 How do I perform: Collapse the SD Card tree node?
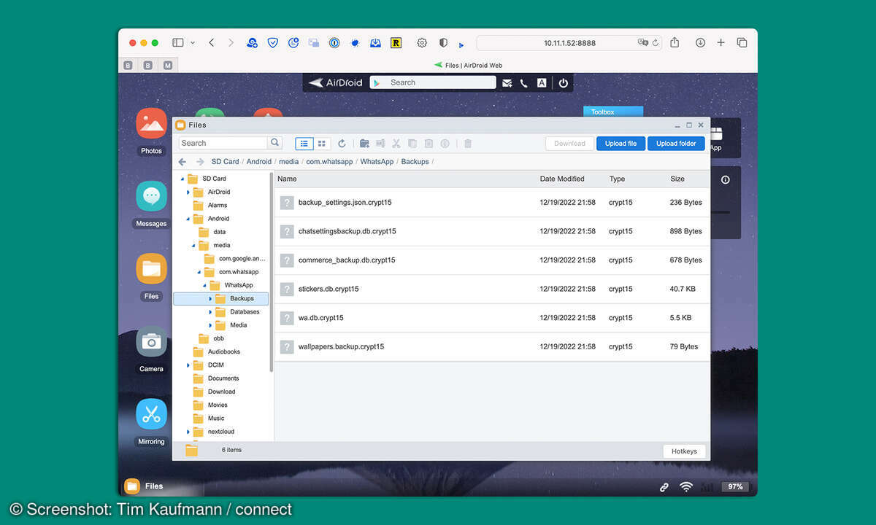coord(182,179)
